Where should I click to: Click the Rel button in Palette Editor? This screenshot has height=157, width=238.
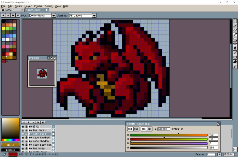point(150,129)
